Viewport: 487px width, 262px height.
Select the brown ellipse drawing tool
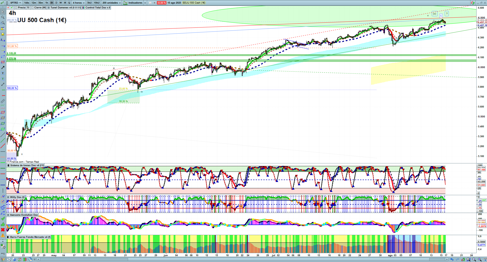click(3, 118)
